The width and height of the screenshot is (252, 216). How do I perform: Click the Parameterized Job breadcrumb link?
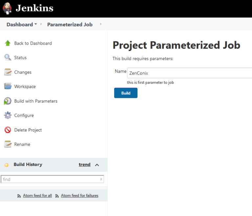(x=70, y=24)
